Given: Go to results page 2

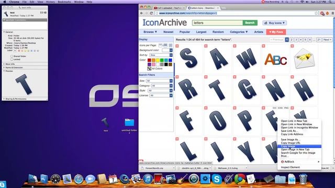Looking at the screenshot, I should point(292,40).
